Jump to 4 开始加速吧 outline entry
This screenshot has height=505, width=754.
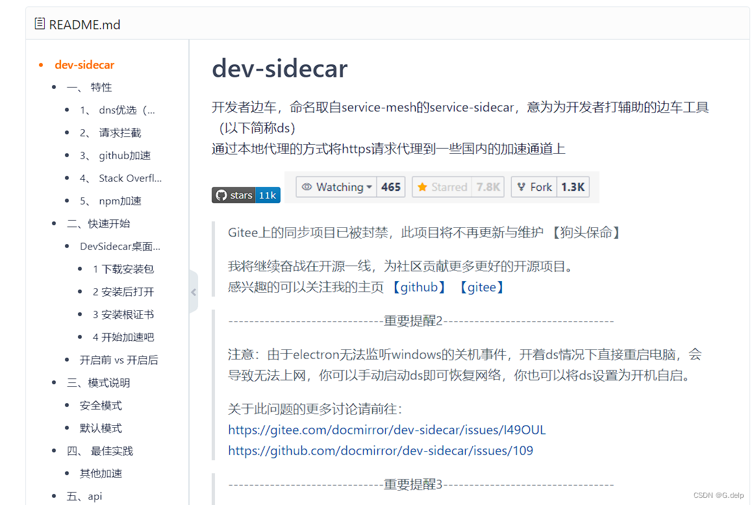pyautogui.click(x=123, y=338)
